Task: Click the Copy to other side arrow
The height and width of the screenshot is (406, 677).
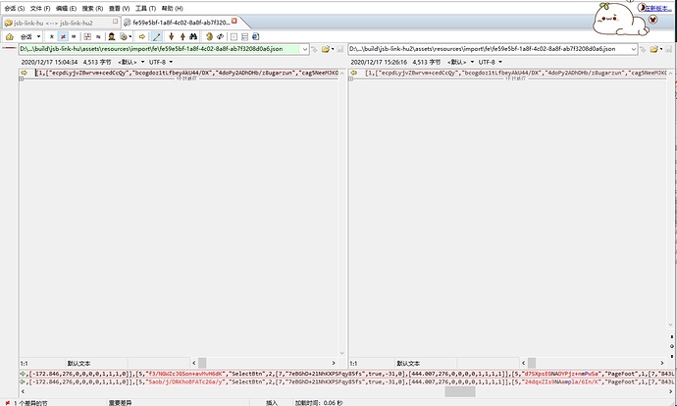Action: (141, 36)
